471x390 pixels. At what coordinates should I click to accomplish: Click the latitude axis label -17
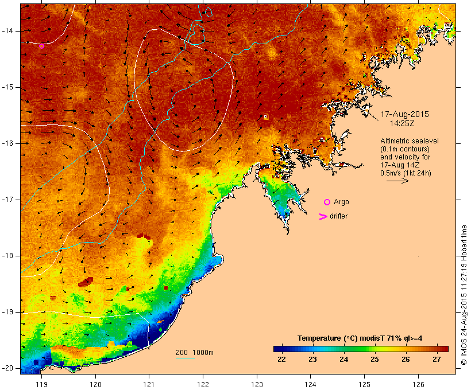click(7, 200)
